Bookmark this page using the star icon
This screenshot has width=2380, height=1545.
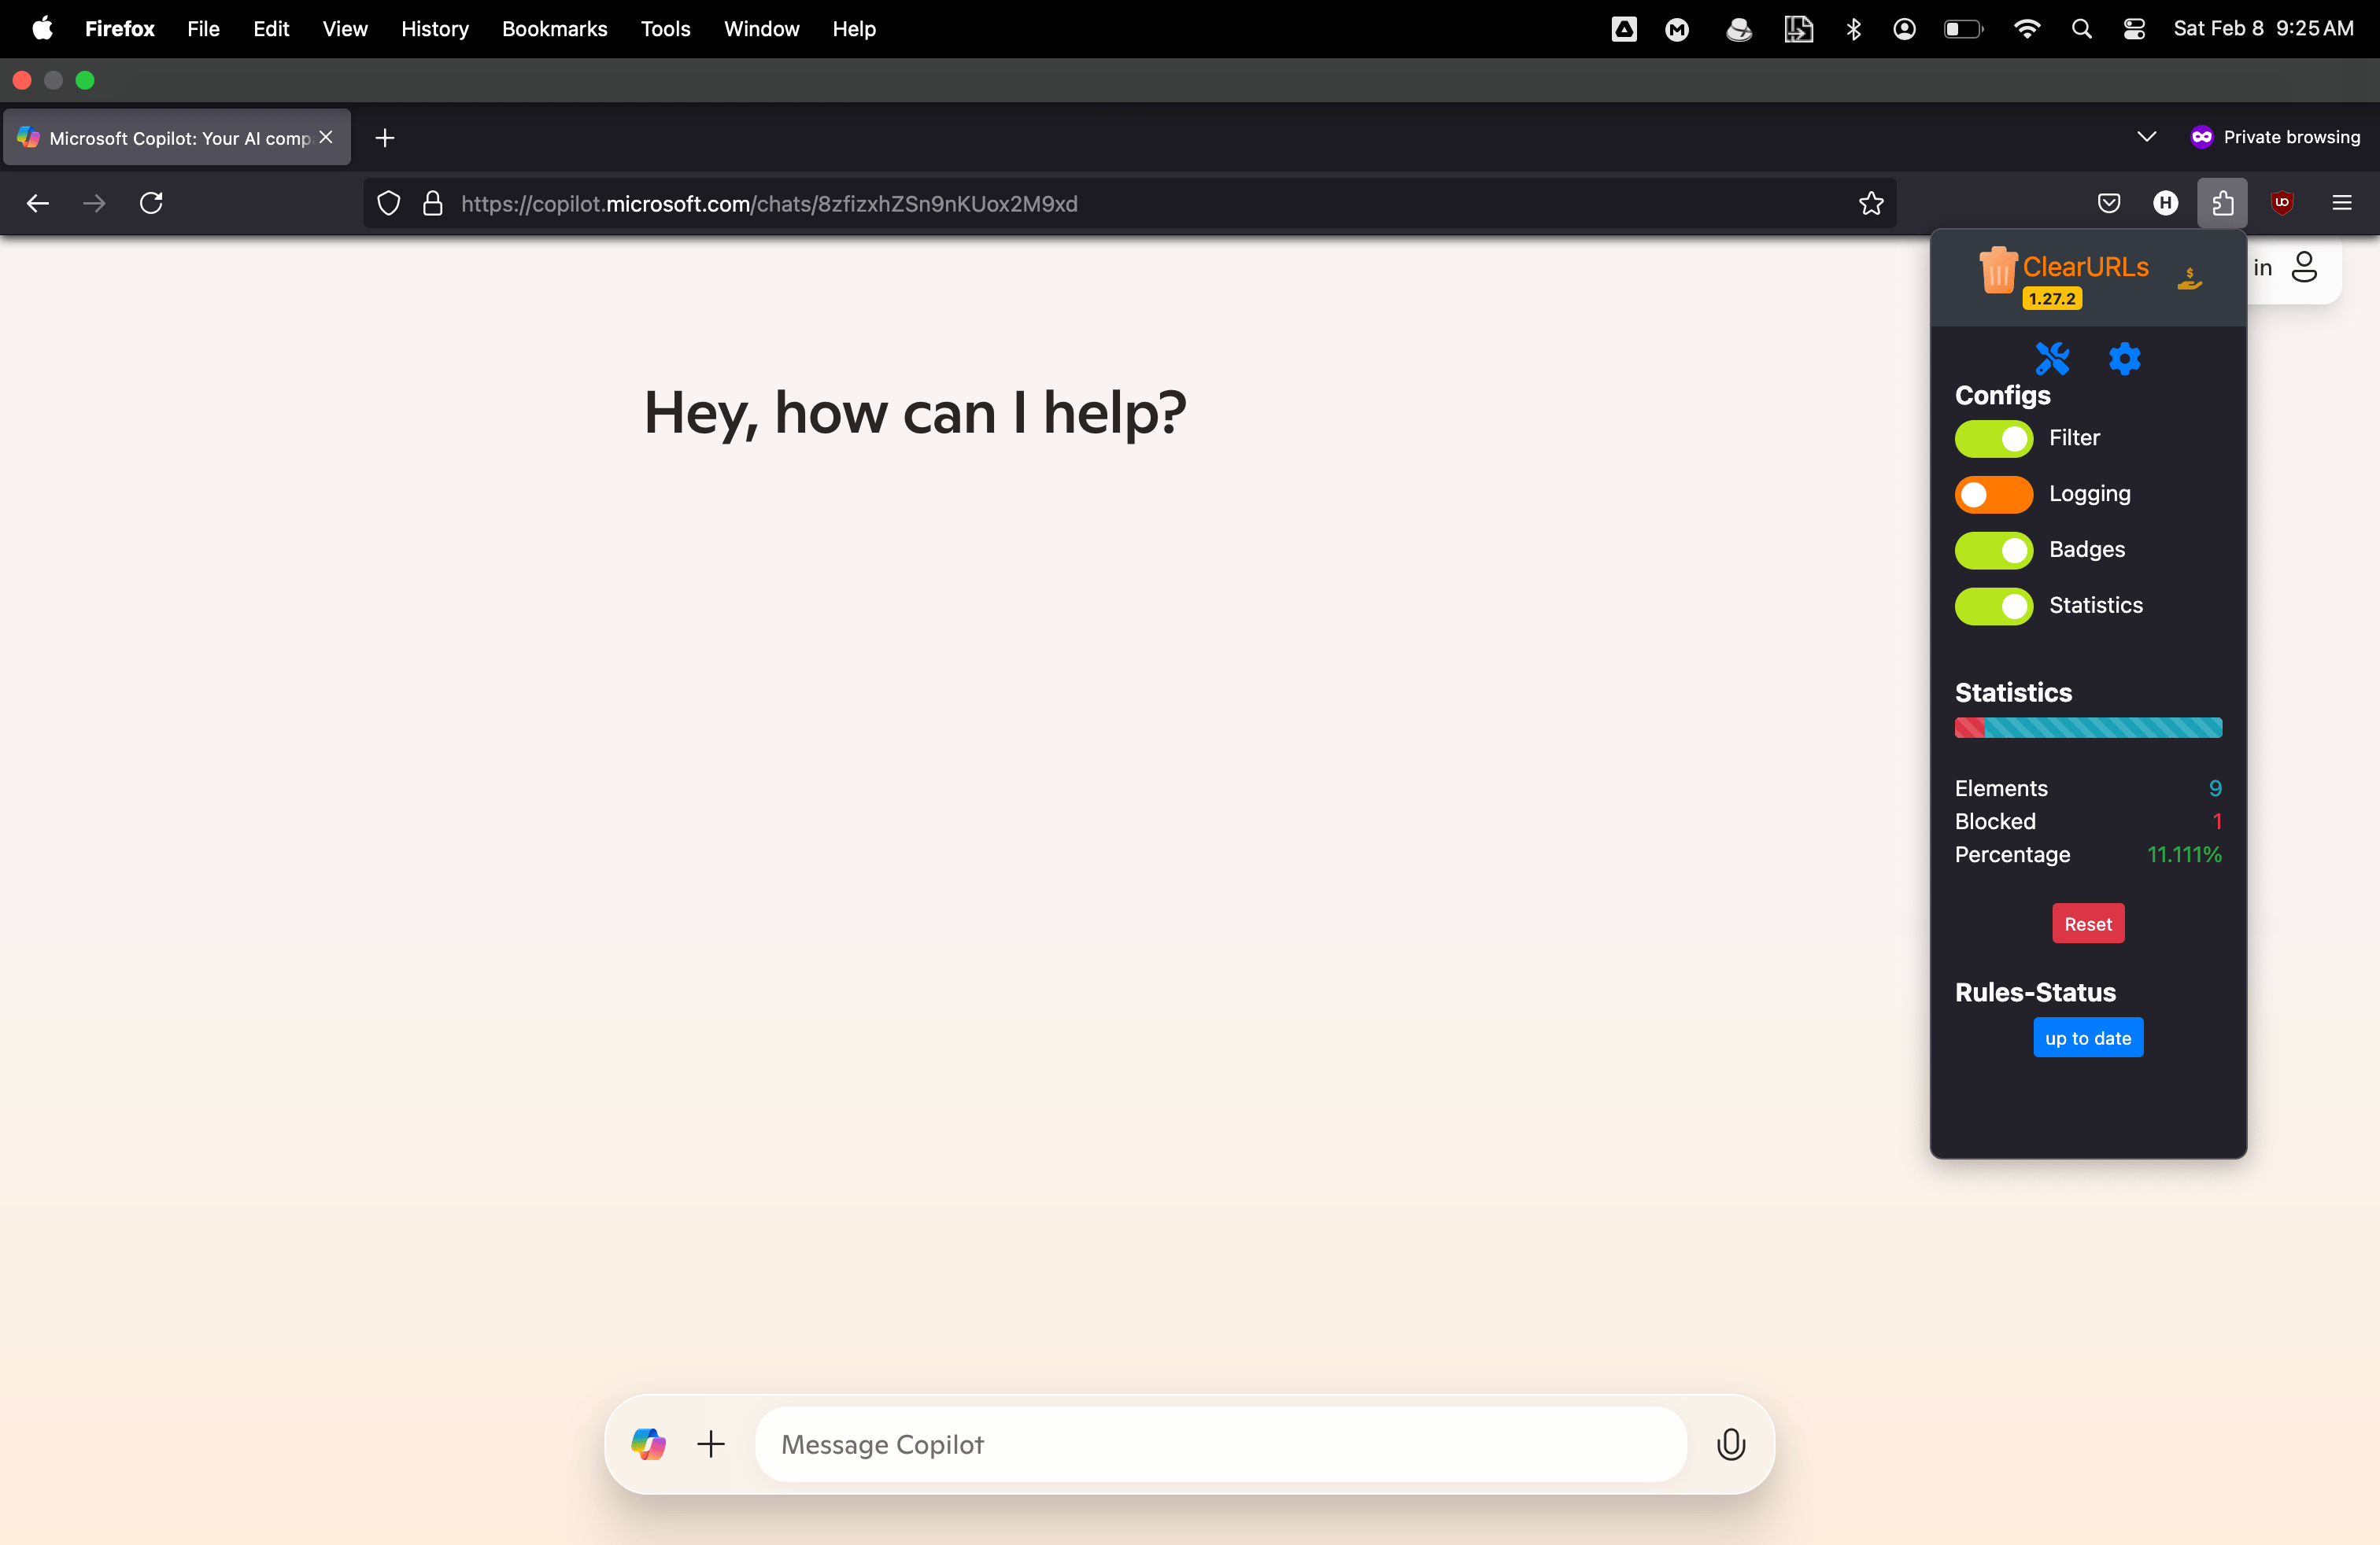[x=1870, y=203]
